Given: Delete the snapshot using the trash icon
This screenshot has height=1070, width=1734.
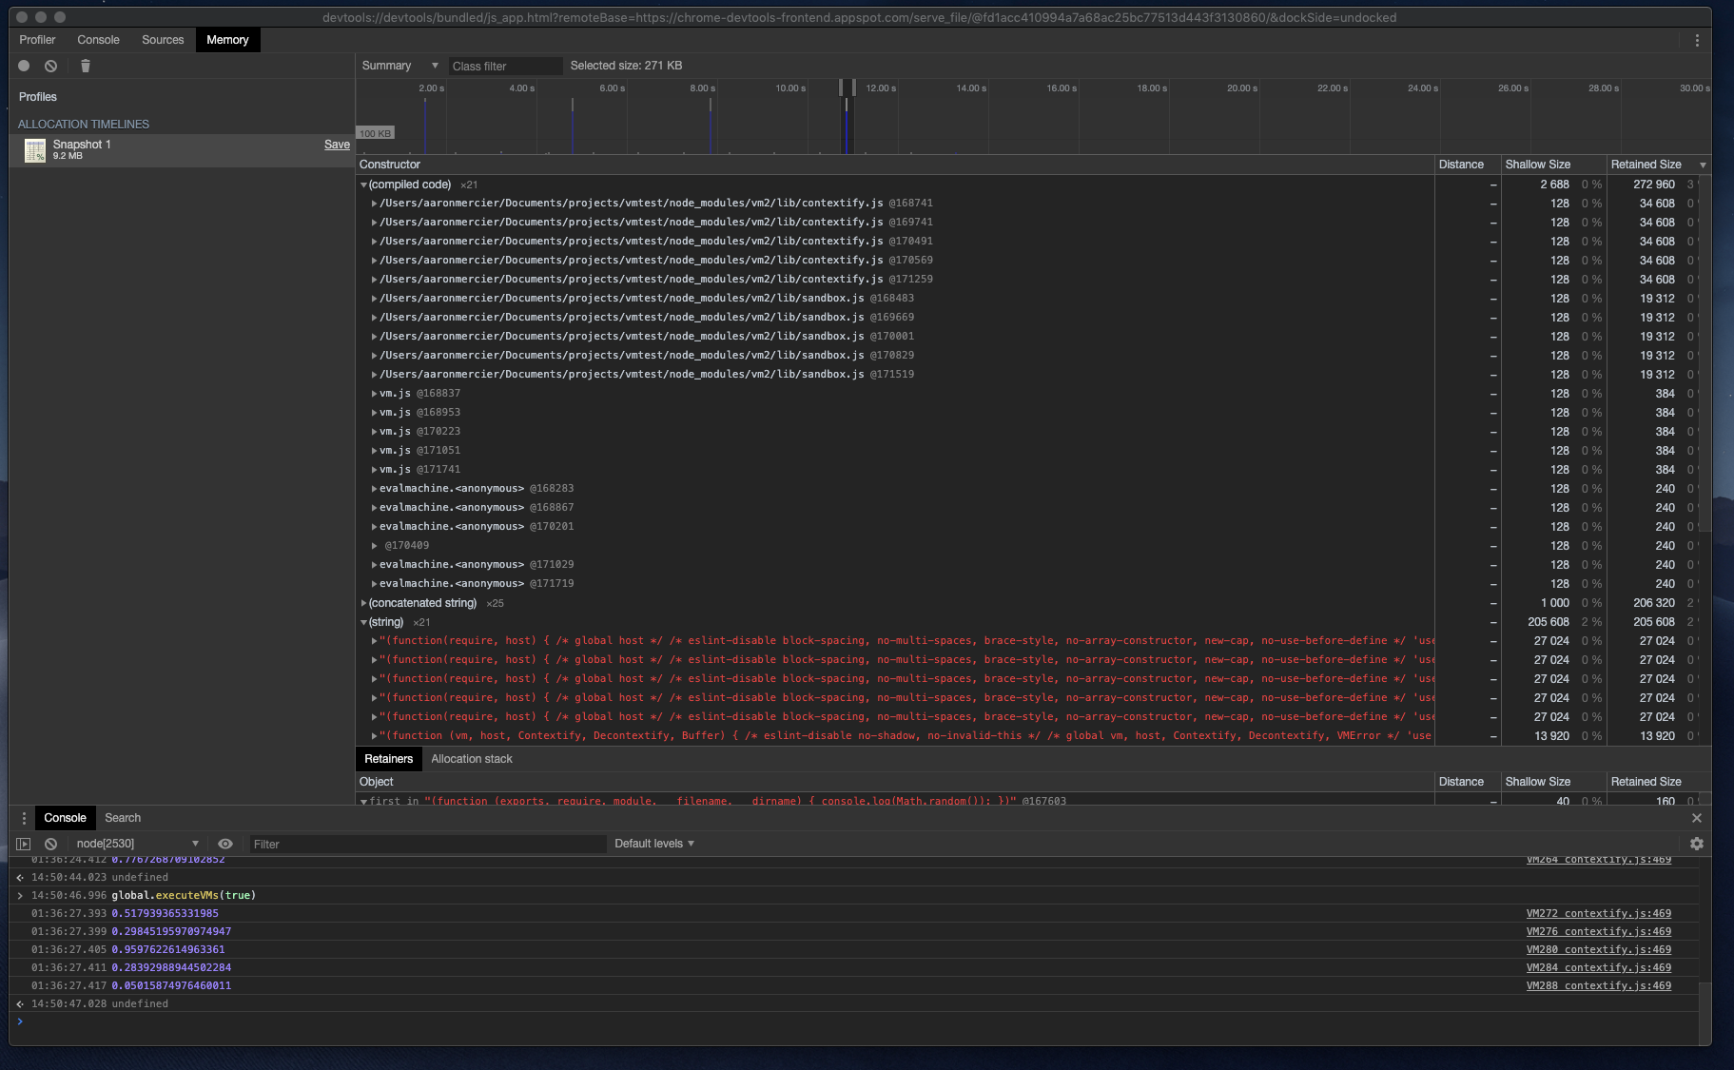Looking at the screenshot, I should pos(85,66).
